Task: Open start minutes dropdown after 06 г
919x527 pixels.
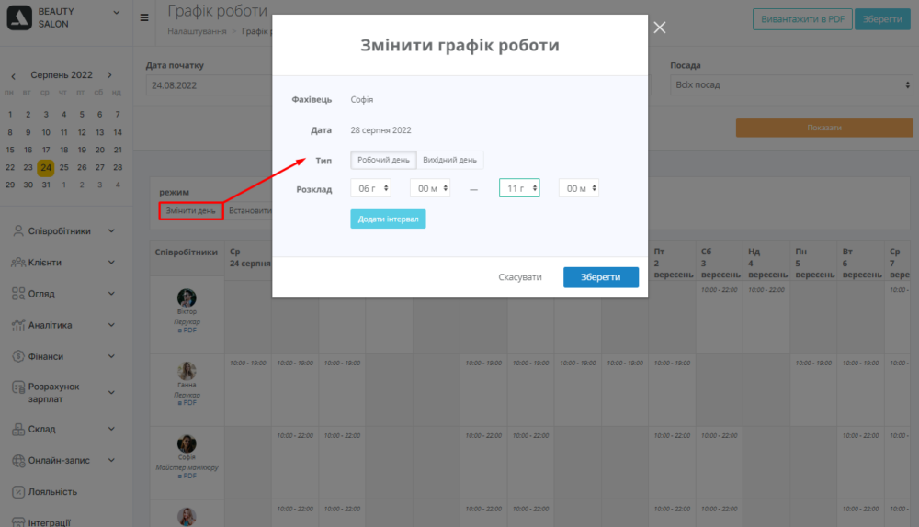Action: point(430,188)
